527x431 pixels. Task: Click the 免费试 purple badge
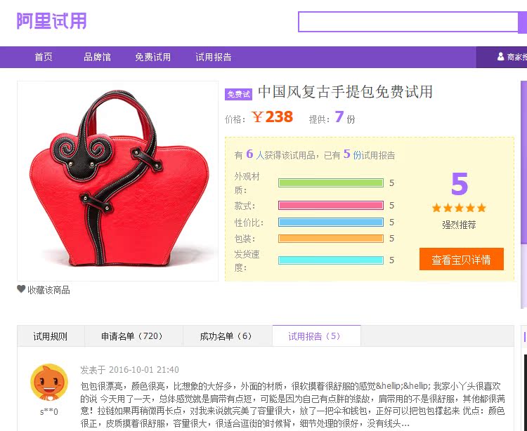(238, 94)
